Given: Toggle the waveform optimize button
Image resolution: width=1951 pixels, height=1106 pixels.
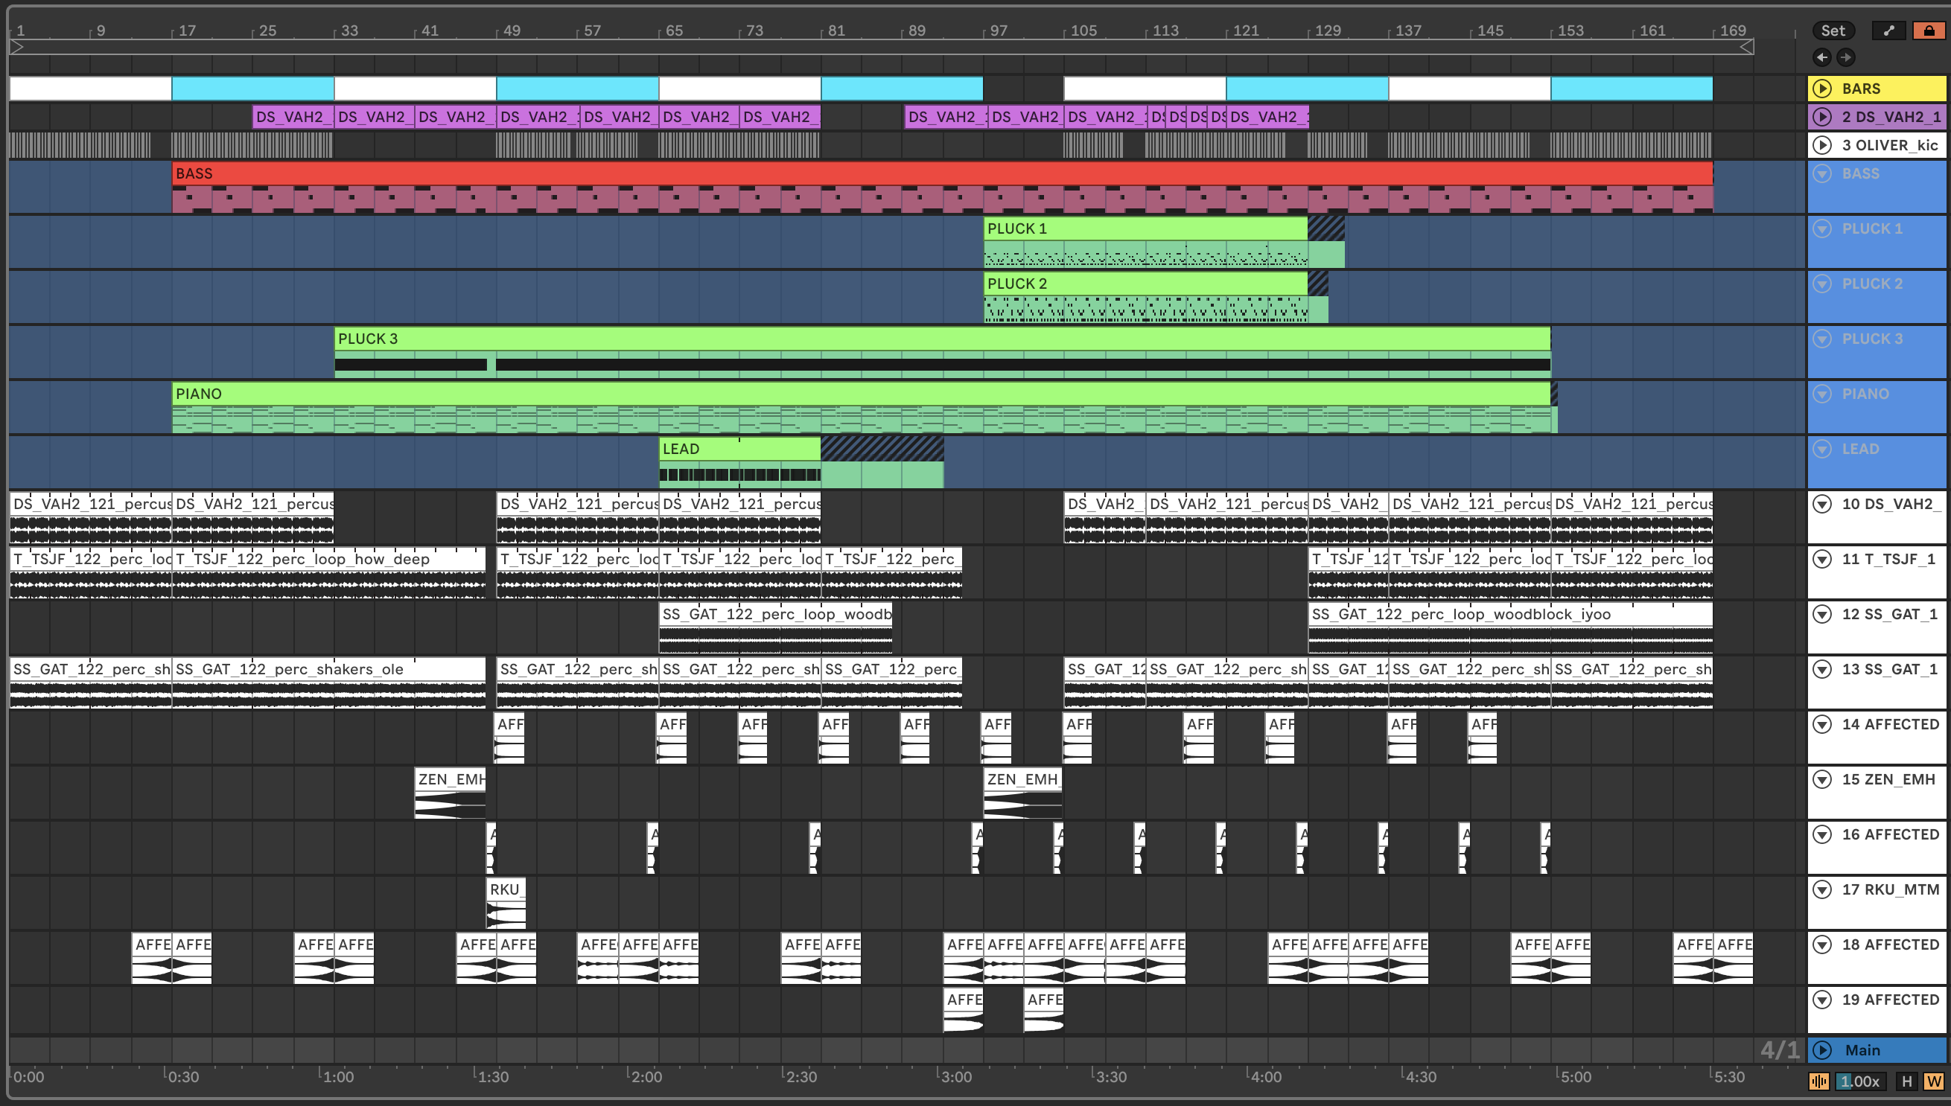Looking at the screenshot, I should pos(1818,1081).
